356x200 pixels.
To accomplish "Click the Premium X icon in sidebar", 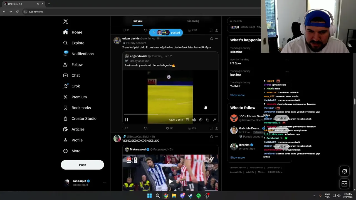I will [x=65, y=97].
